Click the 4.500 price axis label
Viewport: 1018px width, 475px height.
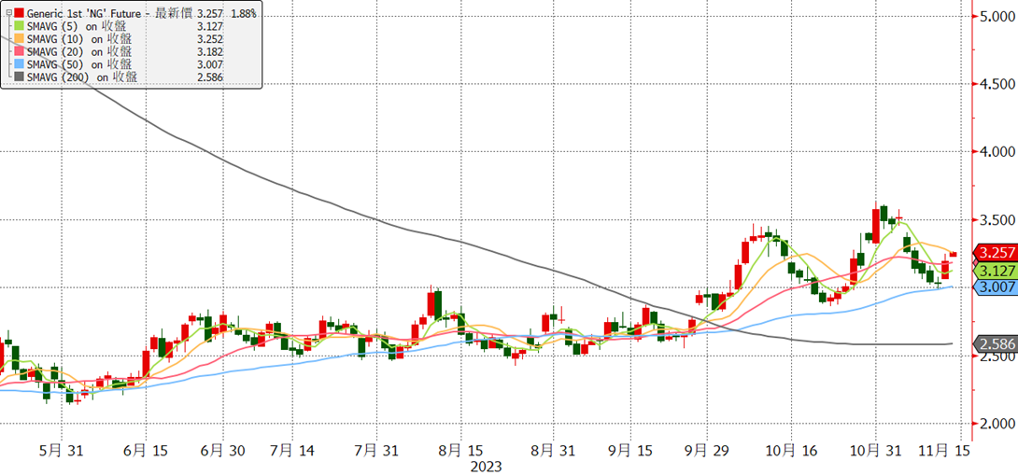pos(997,84)
